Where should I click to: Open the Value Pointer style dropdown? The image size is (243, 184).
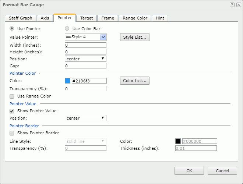pos(103,37)
